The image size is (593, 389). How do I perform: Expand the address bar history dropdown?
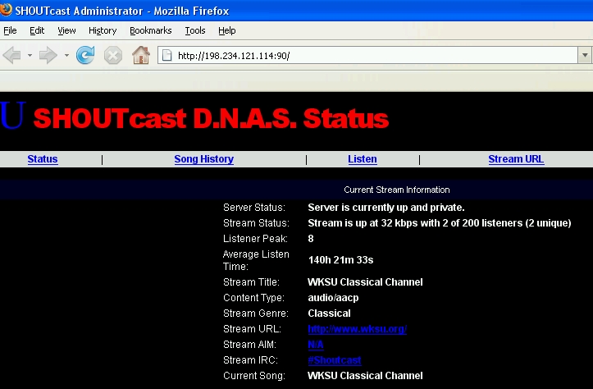click(585, 56)
